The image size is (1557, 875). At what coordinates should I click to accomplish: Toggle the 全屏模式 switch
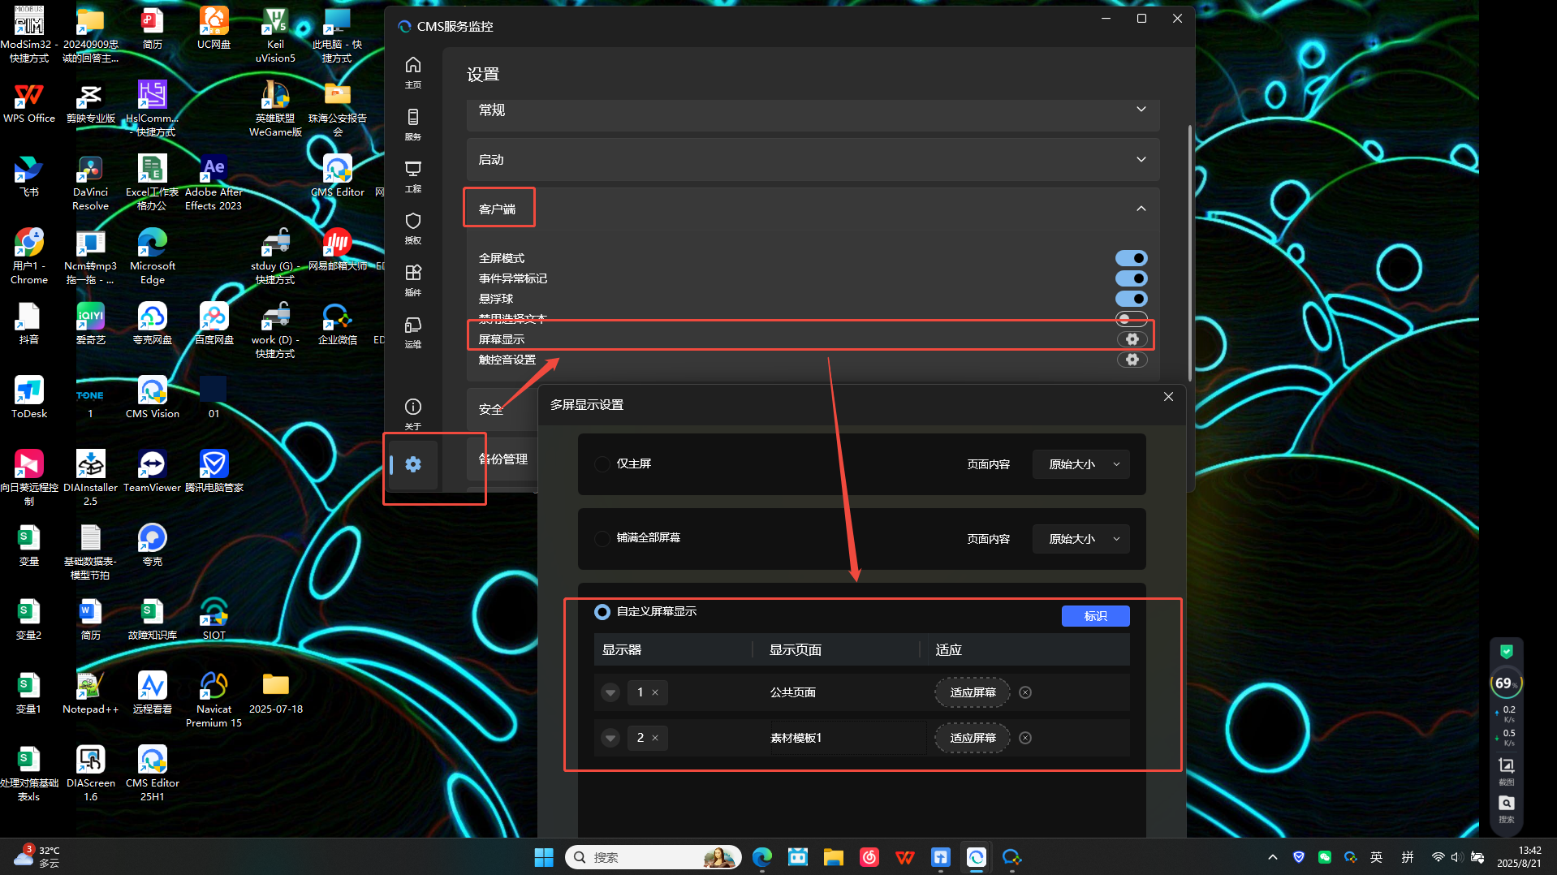click(1131, 258)
